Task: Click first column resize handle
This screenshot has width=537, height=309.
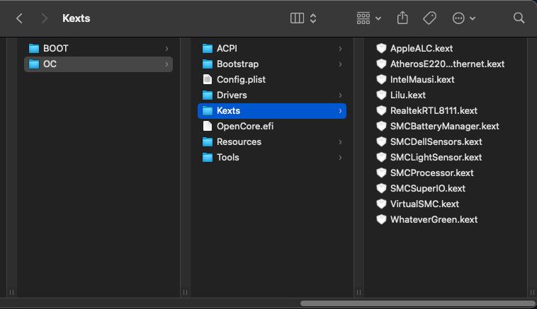Action: (11, 292)
